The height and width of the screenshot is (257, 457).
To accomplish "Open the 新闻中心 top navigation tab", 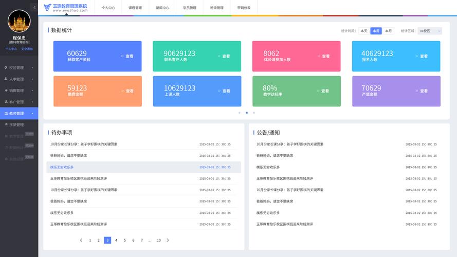I will click(x=162, y=8).
